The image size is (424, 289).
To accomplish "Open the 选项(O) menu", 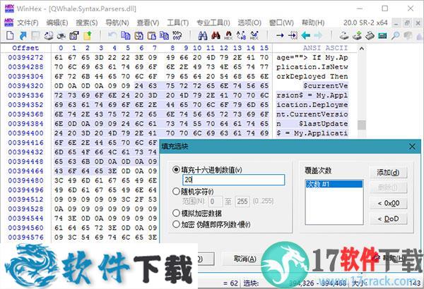I will (249, 23).
